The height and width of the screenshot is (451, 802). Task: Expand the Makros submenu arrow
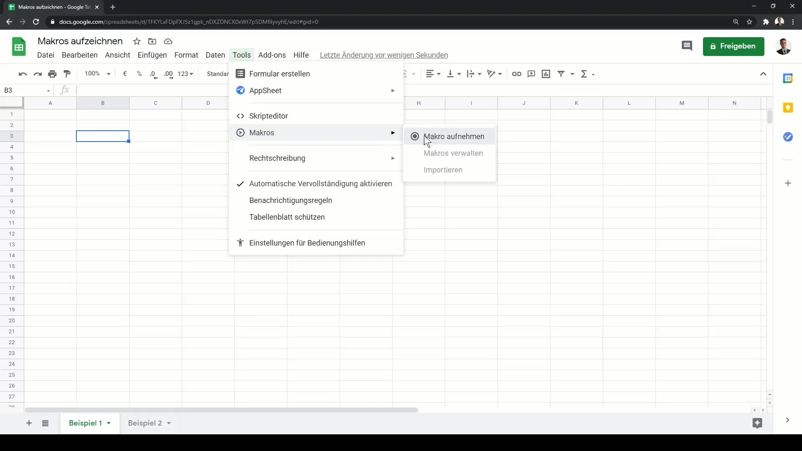click(394, 133)
